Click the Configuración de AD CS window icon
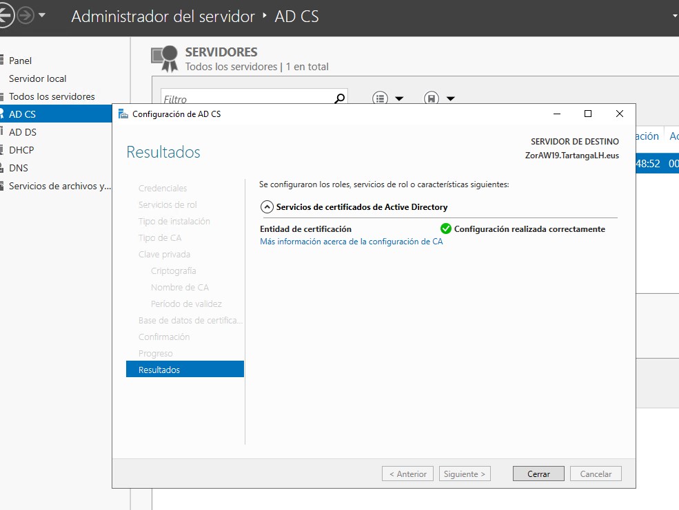Screen dimensions: 679x510 coord(123,114)
